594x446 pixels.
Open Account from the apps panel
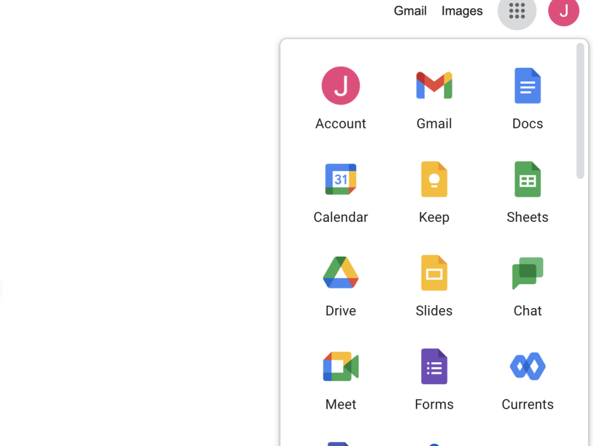coord(340,85)
